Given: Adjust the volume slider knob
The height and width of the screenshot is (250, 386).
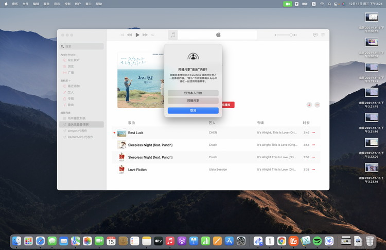Looking at the screenshot, I should 291,35.
